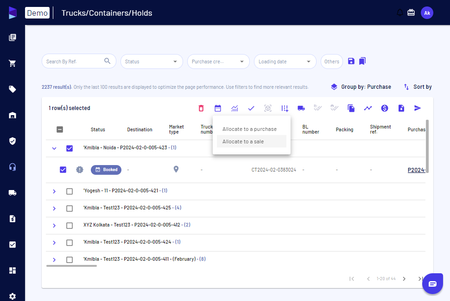Screen dimensions: 450x301
Task: Open the P2024- purchase link
Action: point(417,170)
